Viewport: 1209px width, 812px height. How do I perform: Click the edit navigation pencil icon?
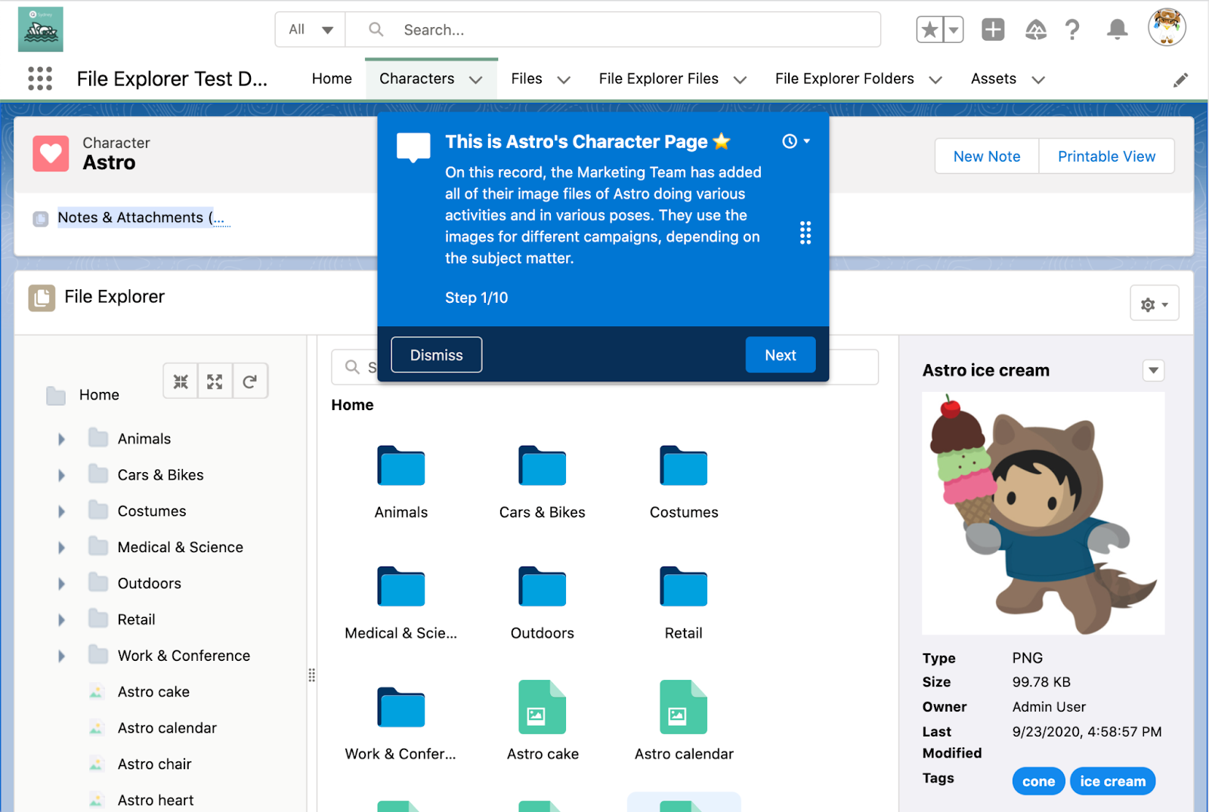1180,80
